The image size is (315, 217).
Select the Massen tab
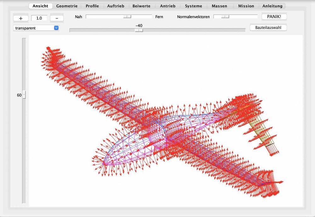219,6
